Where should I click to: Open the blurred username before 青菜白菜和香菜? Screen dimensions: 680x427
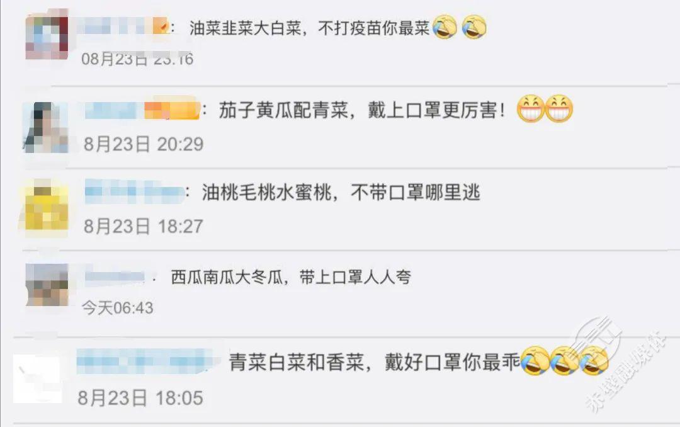(x=144, y=361)
